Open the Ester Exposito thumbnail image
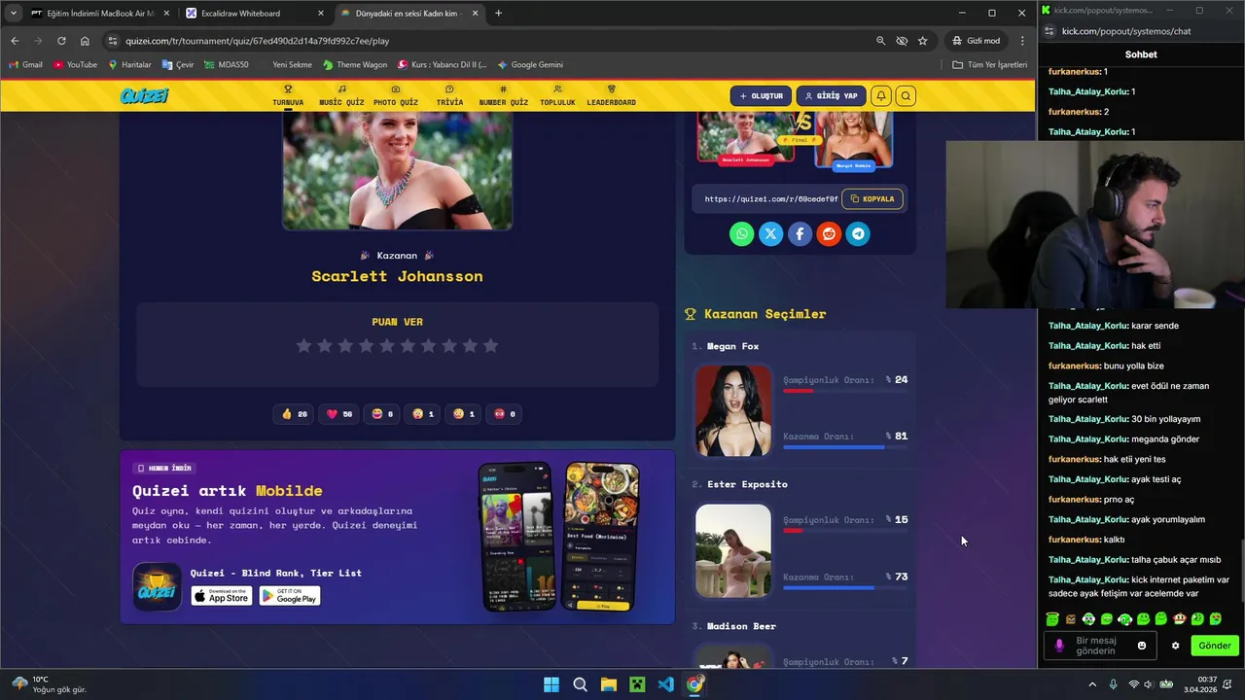1245x700 pixels. [x=732, y=550]
